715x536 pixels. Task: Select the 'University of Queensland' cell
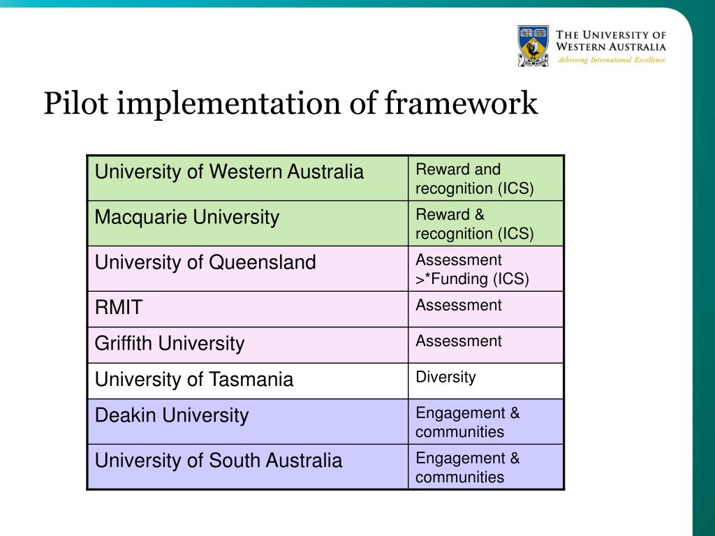coord(248,269)
